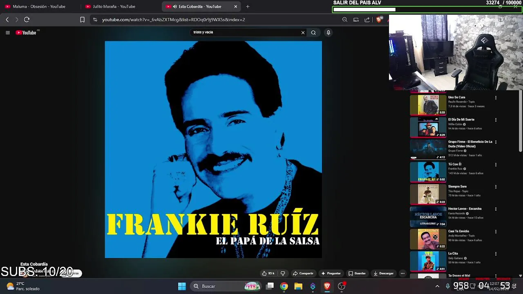523x294 pixels.
Task: Open options menu for Tú Con Él
Action: coord(496,165)
